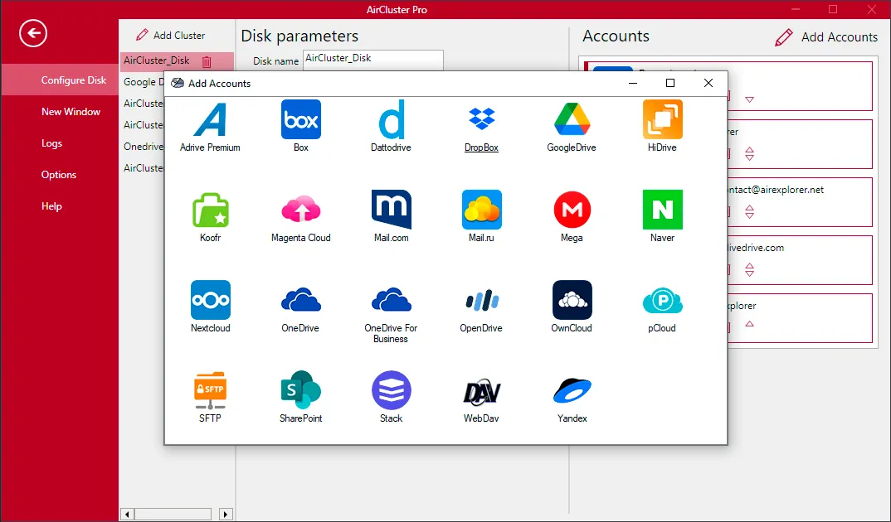Screen dimensions: 891x522
Task: Select the Onedrive cluster in the list
Action: (x=144, y=147)
